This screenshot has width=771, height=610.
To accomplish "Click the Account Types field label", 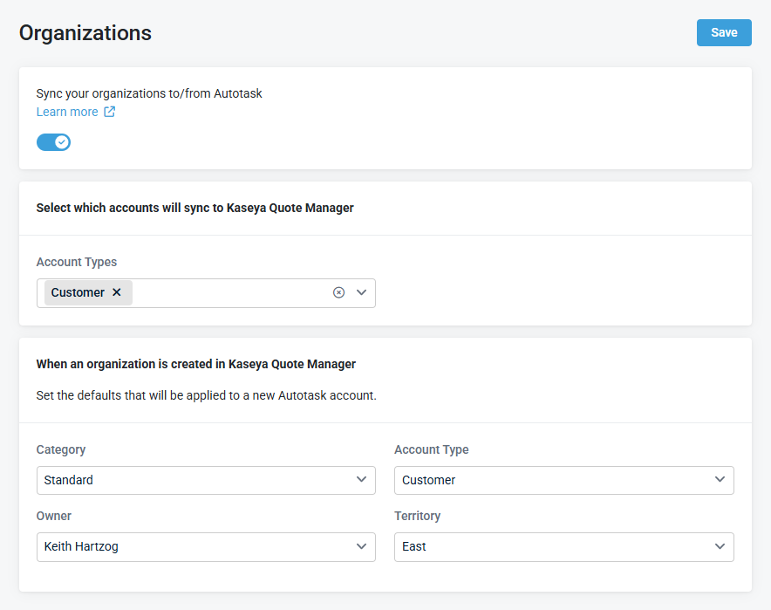I will 77,262.
